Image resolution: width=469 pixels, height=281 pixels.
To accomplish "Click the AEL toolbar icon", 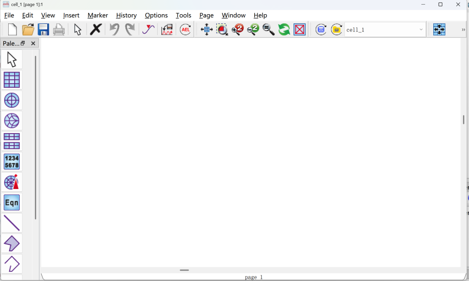I will [185, 30].
